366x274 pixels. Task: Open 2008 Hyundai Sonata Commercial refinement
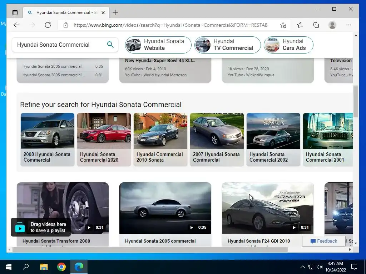[x=48, y=139]
